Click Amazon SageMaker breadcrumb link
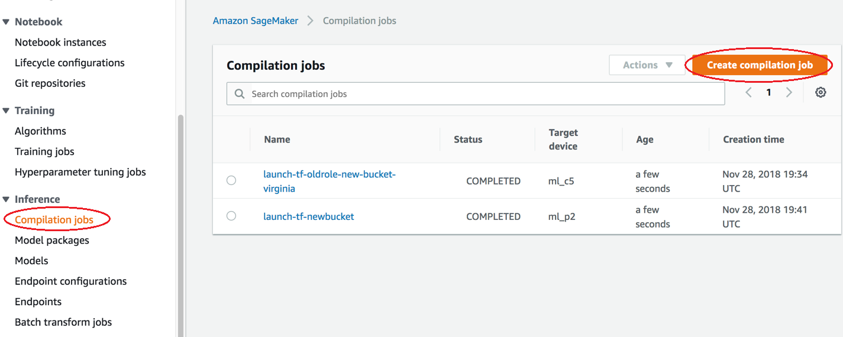This screenshot has width=843, height=337. coord(256,21)
